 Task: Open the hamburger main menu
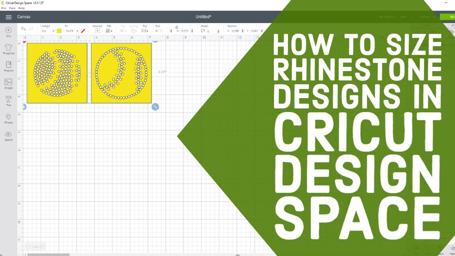(9, 17)
